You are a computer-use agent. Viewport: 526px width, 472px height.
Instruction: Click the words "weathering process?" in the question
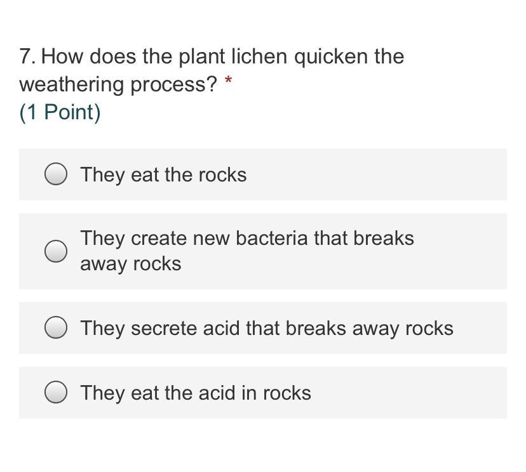pyautogui.click(x=118, y=84)
